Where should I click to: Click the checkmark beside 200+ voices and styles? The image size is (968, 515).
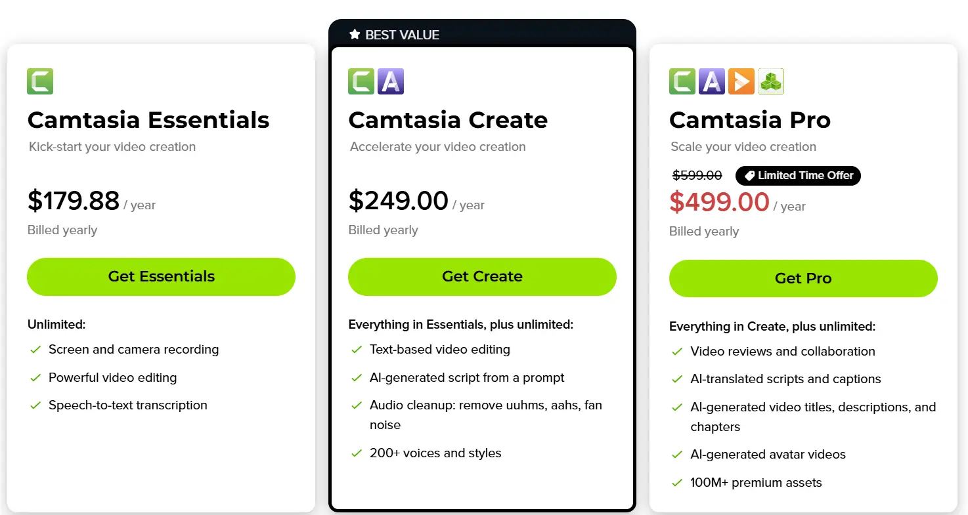pyautogui.click(x=357, y=453)
